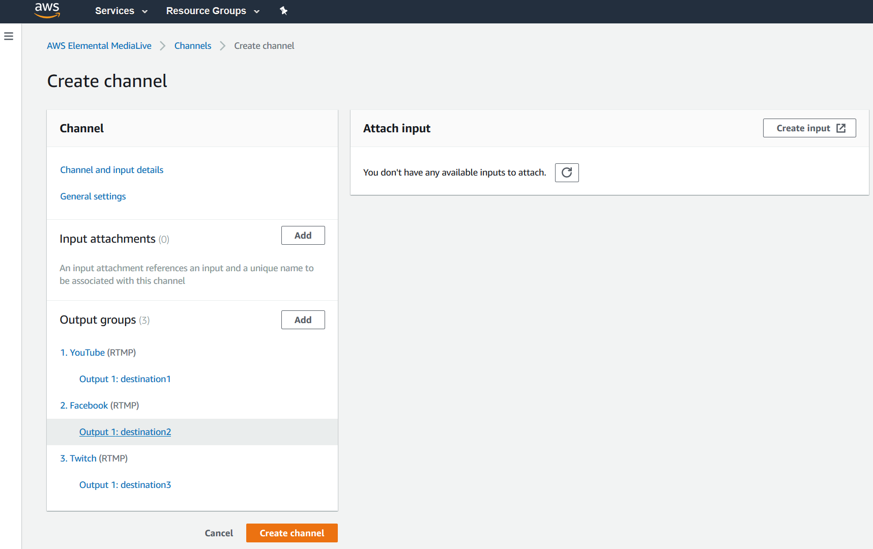Viewport: 873px width, 549px height.
Task: Go to AWS Elemental MediaLive breadcrumb
Action: coord(99,46)
